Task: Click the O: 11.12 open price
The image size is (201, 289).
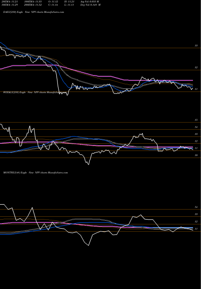Action: (x=53, y=1)
